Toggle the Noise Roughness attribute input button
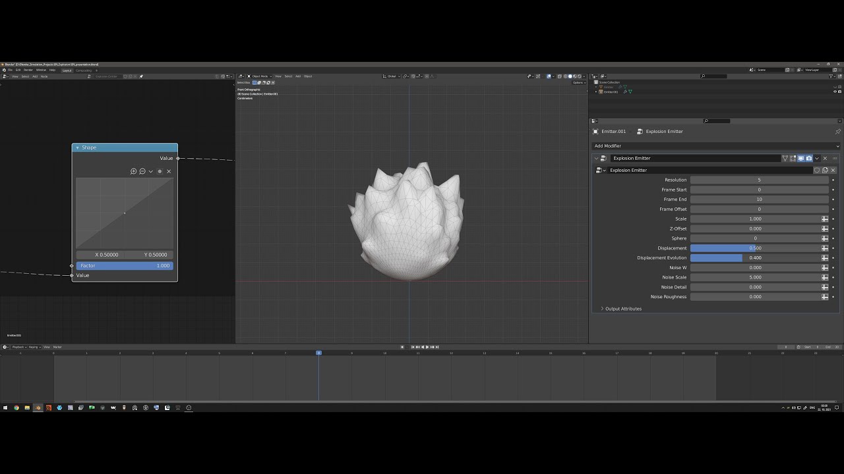Viewport: 844px width, 474px height. [x=825, y=297]
